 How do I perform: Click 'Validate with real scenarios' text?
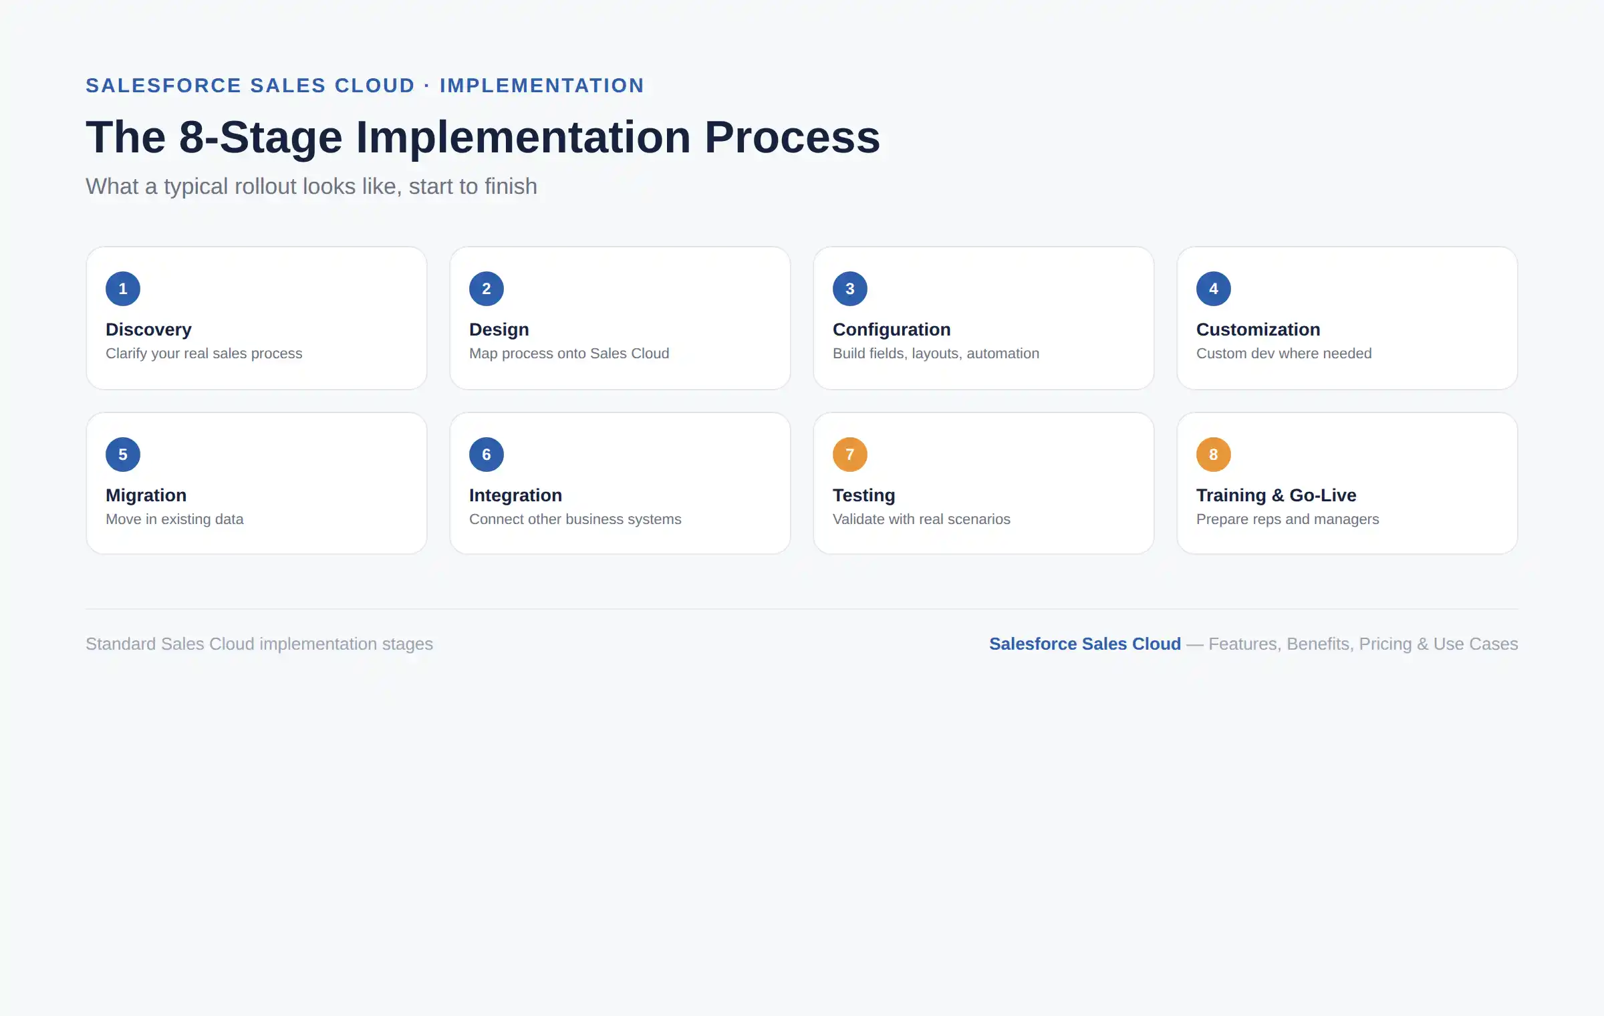921,519
